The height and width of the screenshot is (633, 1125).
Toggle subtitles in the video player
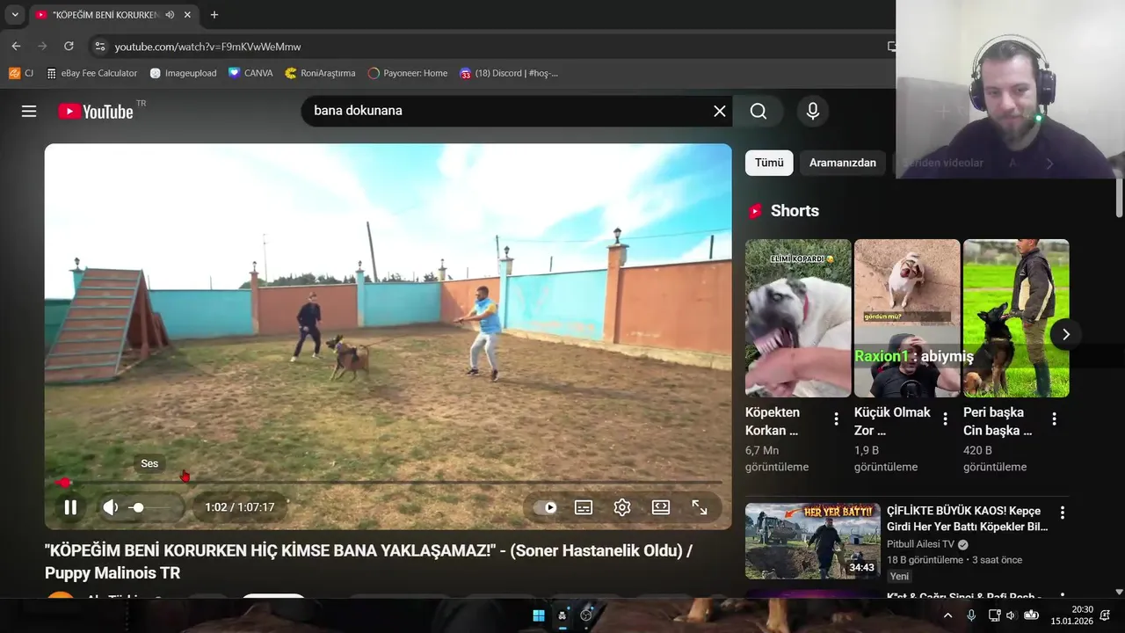(584, 507)
